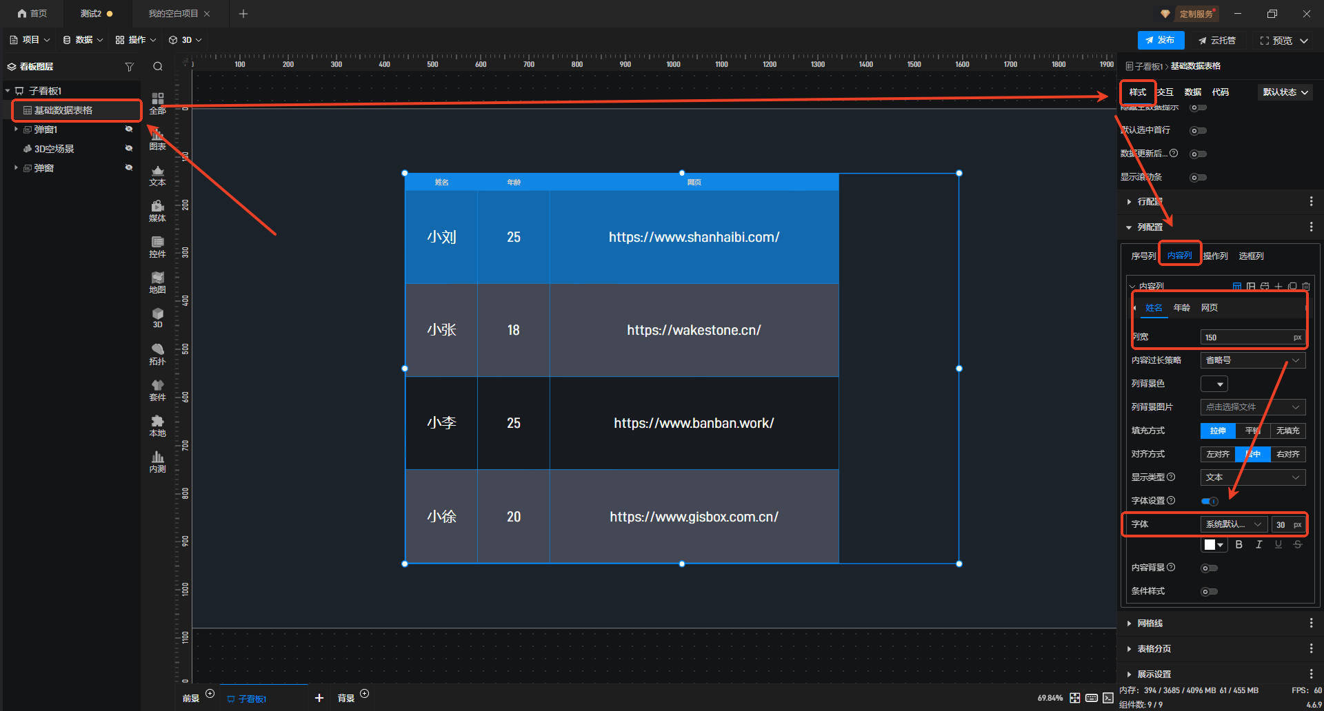Expand the 网格线 section
This screenshot has width=1324, height=711.
(x=1150, y=624)
